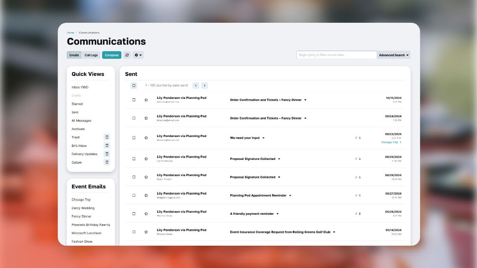Viewport: 477px width, 268px height.
Task: Open the Advanced Search dropdown
Action: [x=393, y=55]
